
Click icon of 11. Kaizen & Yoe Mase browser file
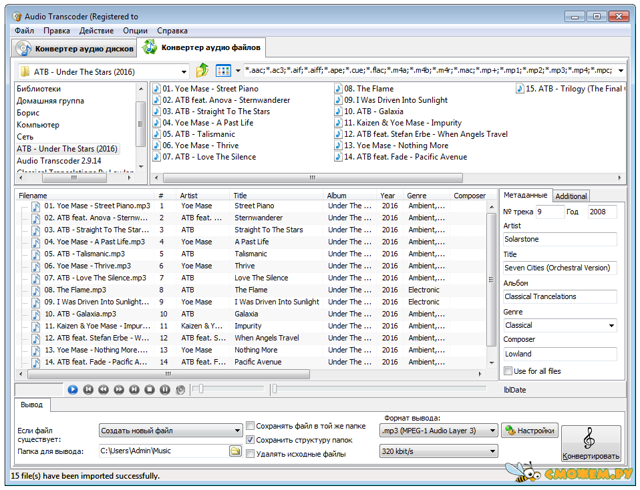338,123
